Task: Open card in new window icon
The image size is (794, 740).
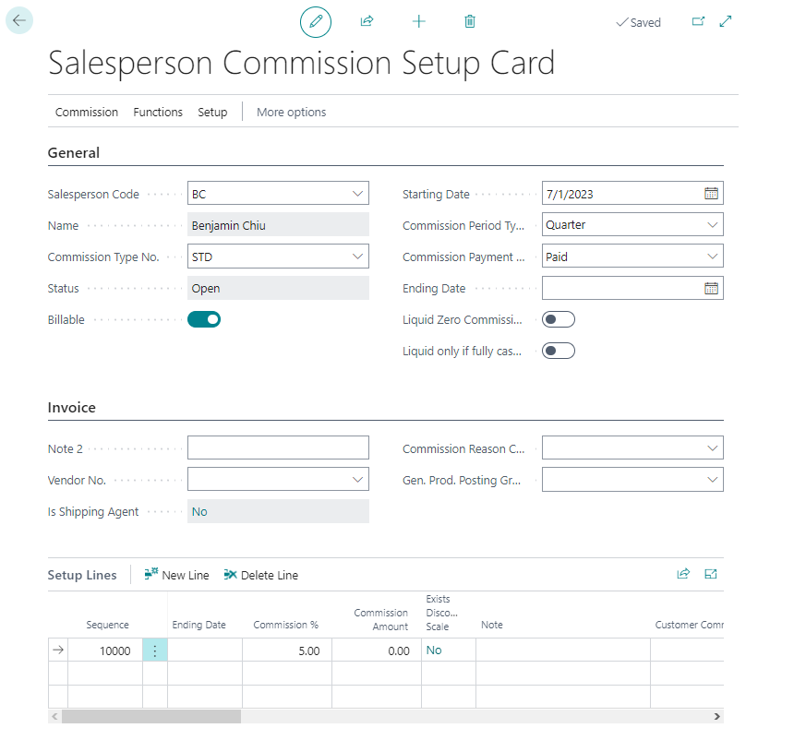Action: click(698, 21)
